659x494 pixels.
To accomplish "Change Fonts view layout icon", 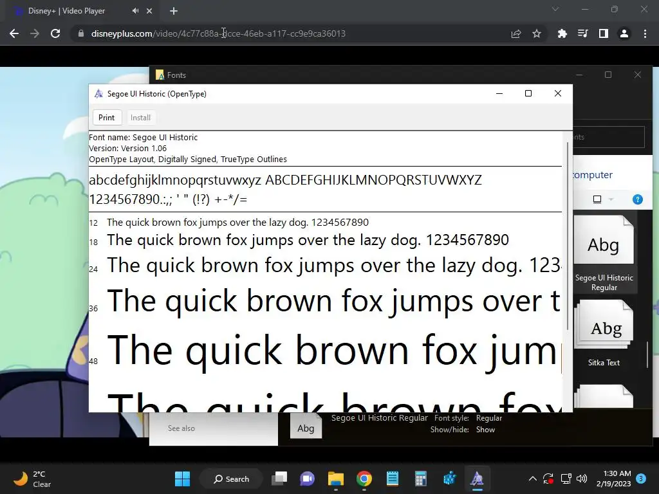I will [597, 199].
